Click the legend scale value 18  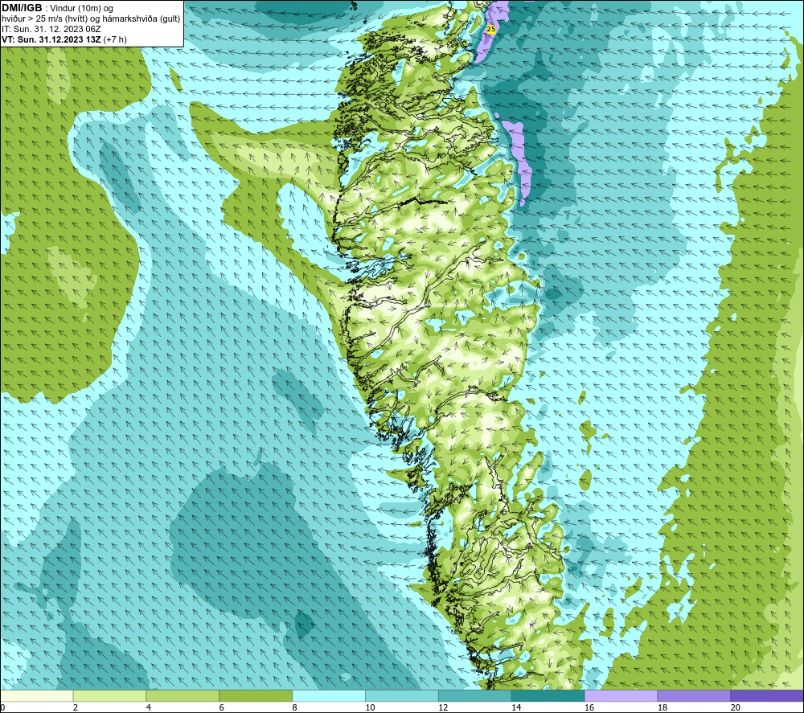pos(662,707)
